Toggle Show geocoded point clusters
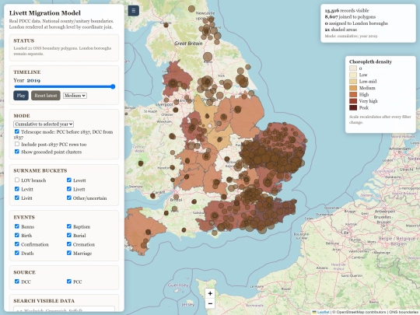The width and height of the screenshot is (420, 315). pyautogui.click(x=17, y=152)
